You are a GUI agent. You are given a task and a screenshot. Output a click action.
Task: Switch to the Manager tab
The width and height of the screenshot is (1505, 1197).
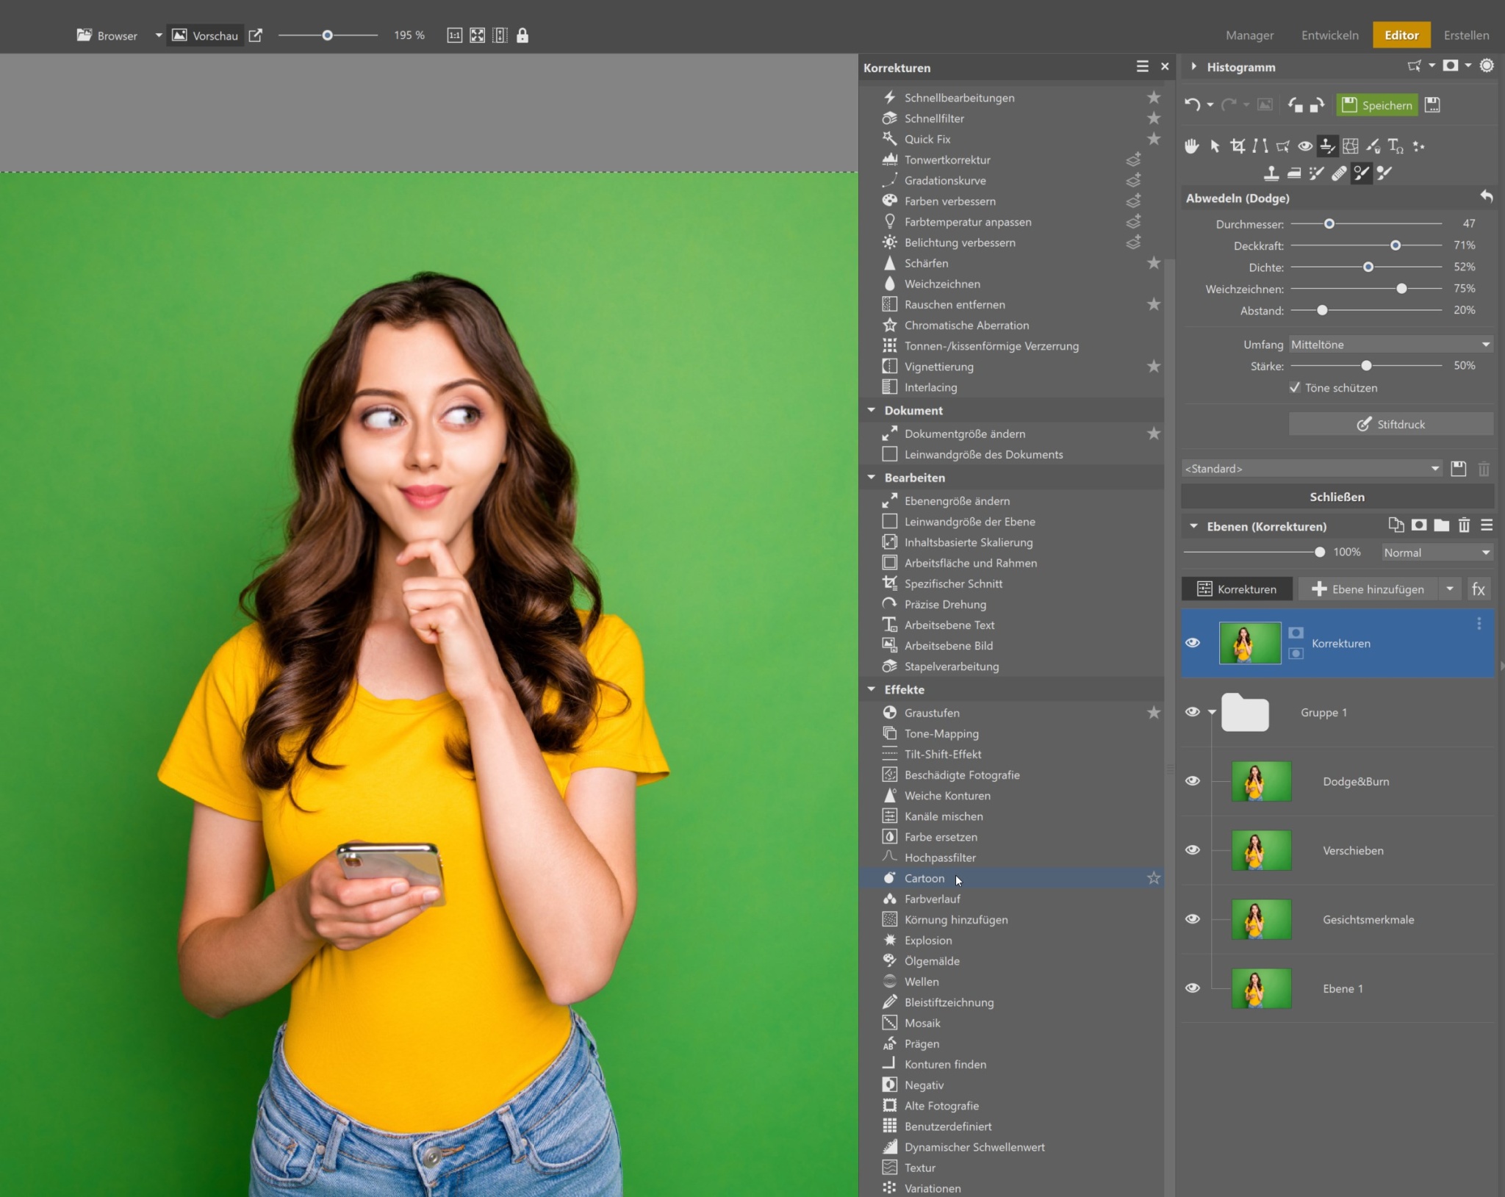coord(1249,35)
